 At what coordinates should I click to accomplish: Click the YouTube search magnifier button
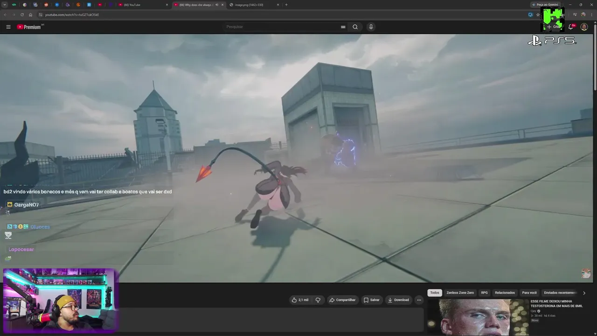click(x=355, y=27)
